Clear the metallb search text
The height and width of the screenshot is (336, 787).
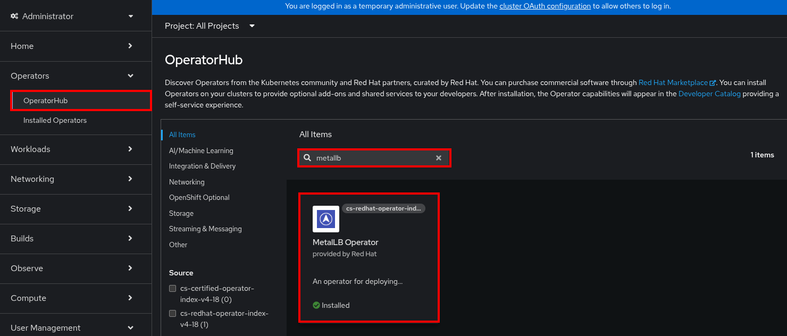[439, 158]
